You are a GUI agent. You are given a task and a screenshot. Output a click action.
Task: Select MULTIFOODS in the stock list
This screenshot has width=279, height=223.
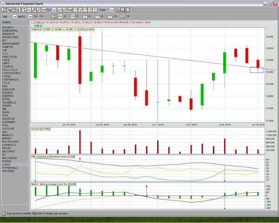pyautogui.click(x=10, y=142)
